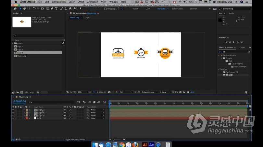Jump to first frame in Preview

(x=226, y=42)
